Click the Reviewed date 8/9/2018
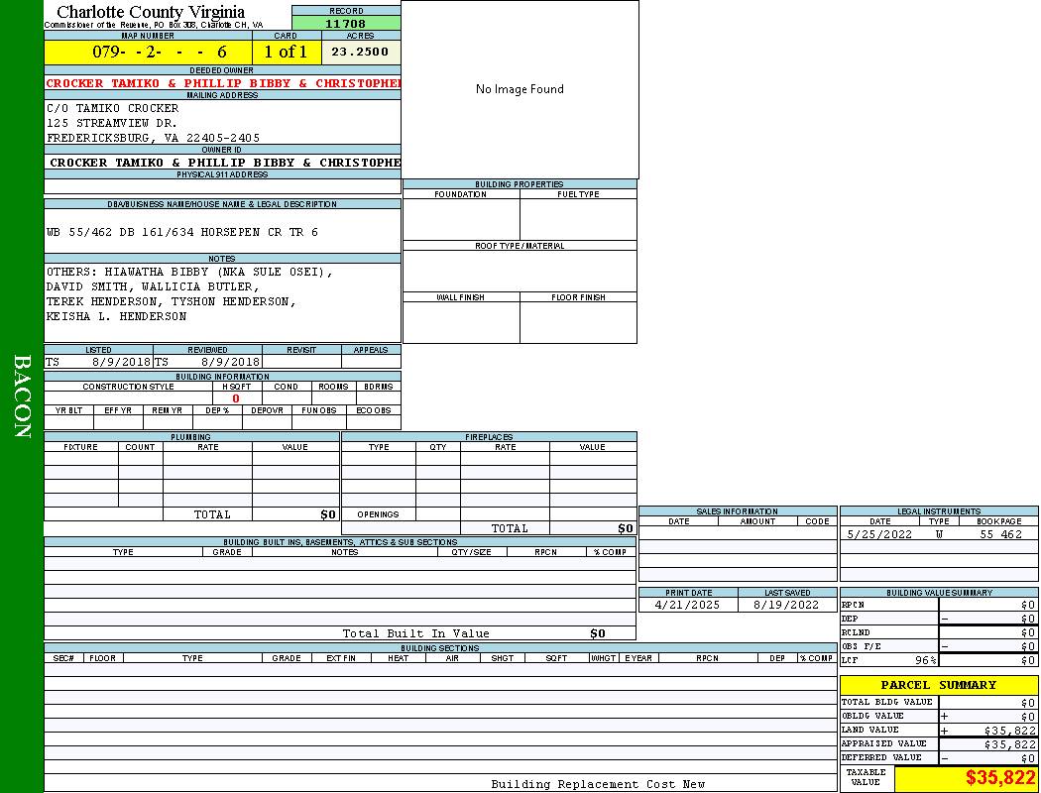1041x793 pixels. [230, 362]
